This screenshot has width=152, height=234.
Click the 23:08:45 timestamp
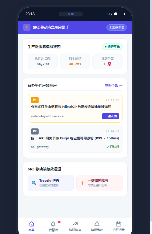click(112, 131)
